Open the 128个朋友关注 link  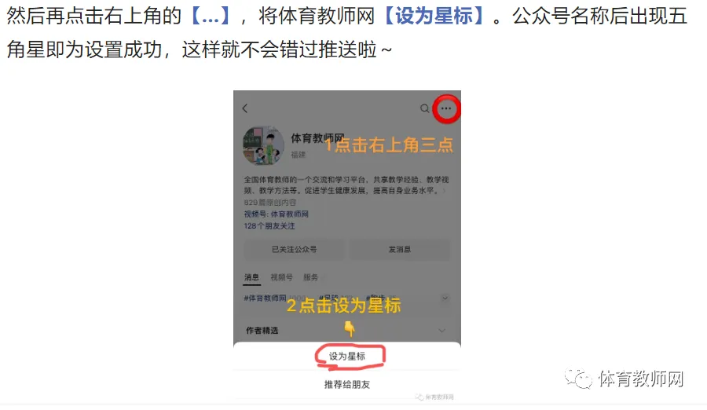pyautogui.click(x=269, y=226)
